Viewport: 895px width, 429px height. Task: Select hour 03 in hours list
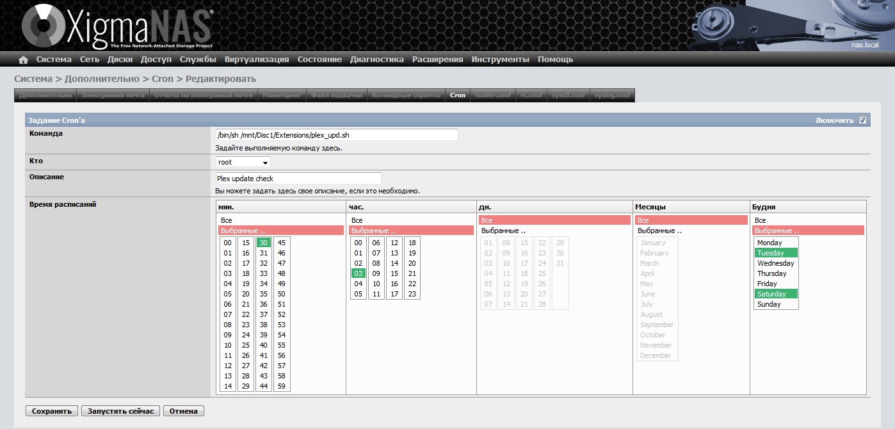(359, 273)
